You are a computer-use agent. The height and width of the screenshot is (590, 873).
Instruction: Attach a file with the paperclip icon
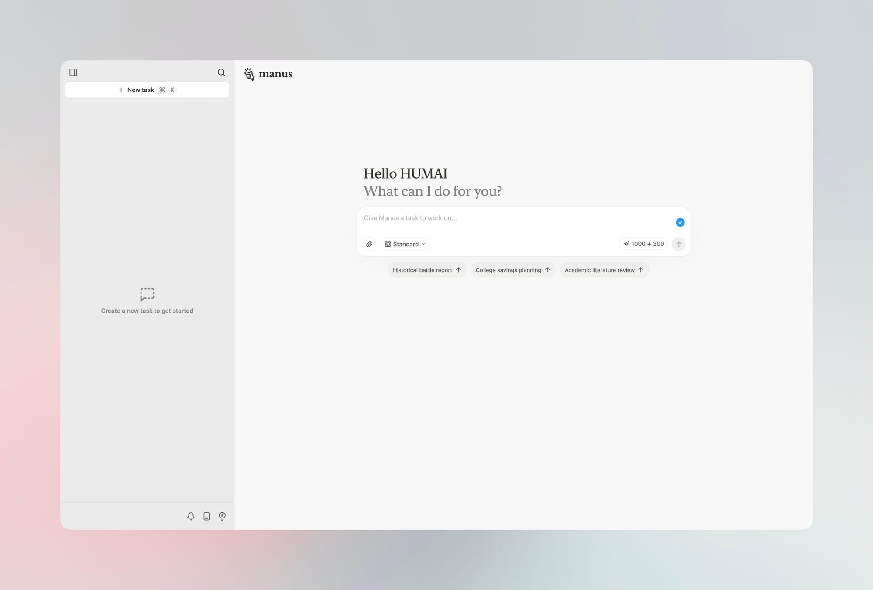click(369, 244)
